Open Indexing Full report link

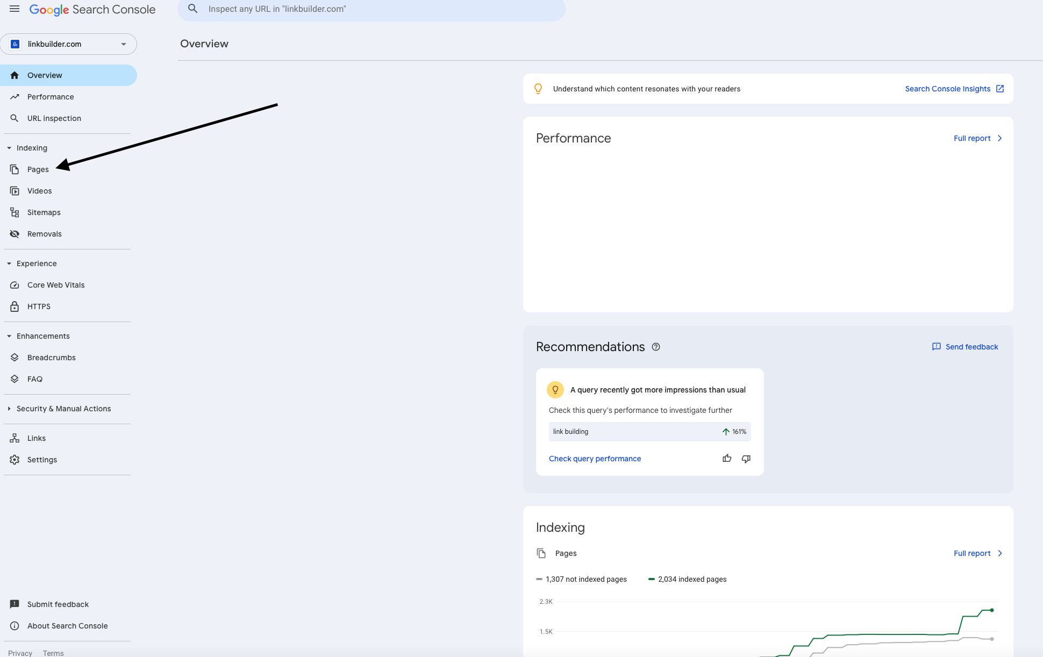(978, 553)
